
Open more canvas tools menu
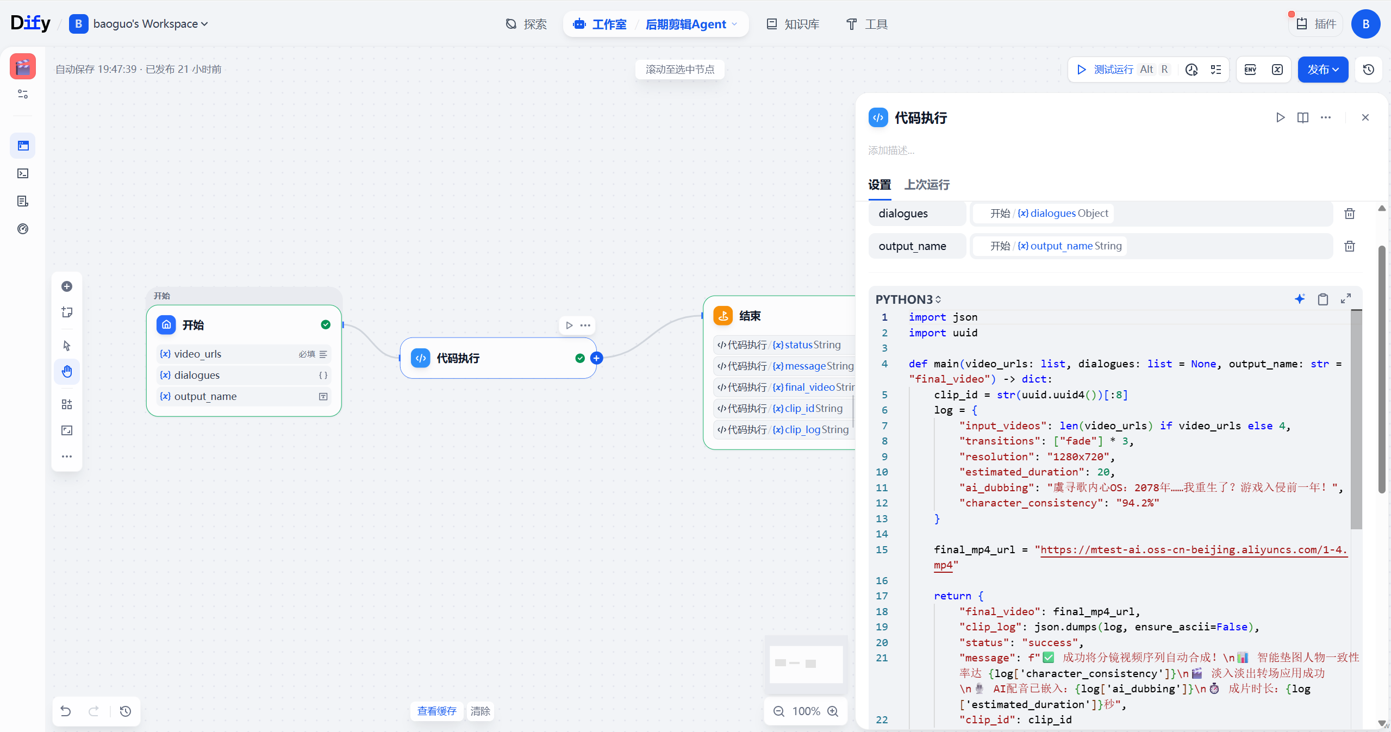tap(67, 456)
